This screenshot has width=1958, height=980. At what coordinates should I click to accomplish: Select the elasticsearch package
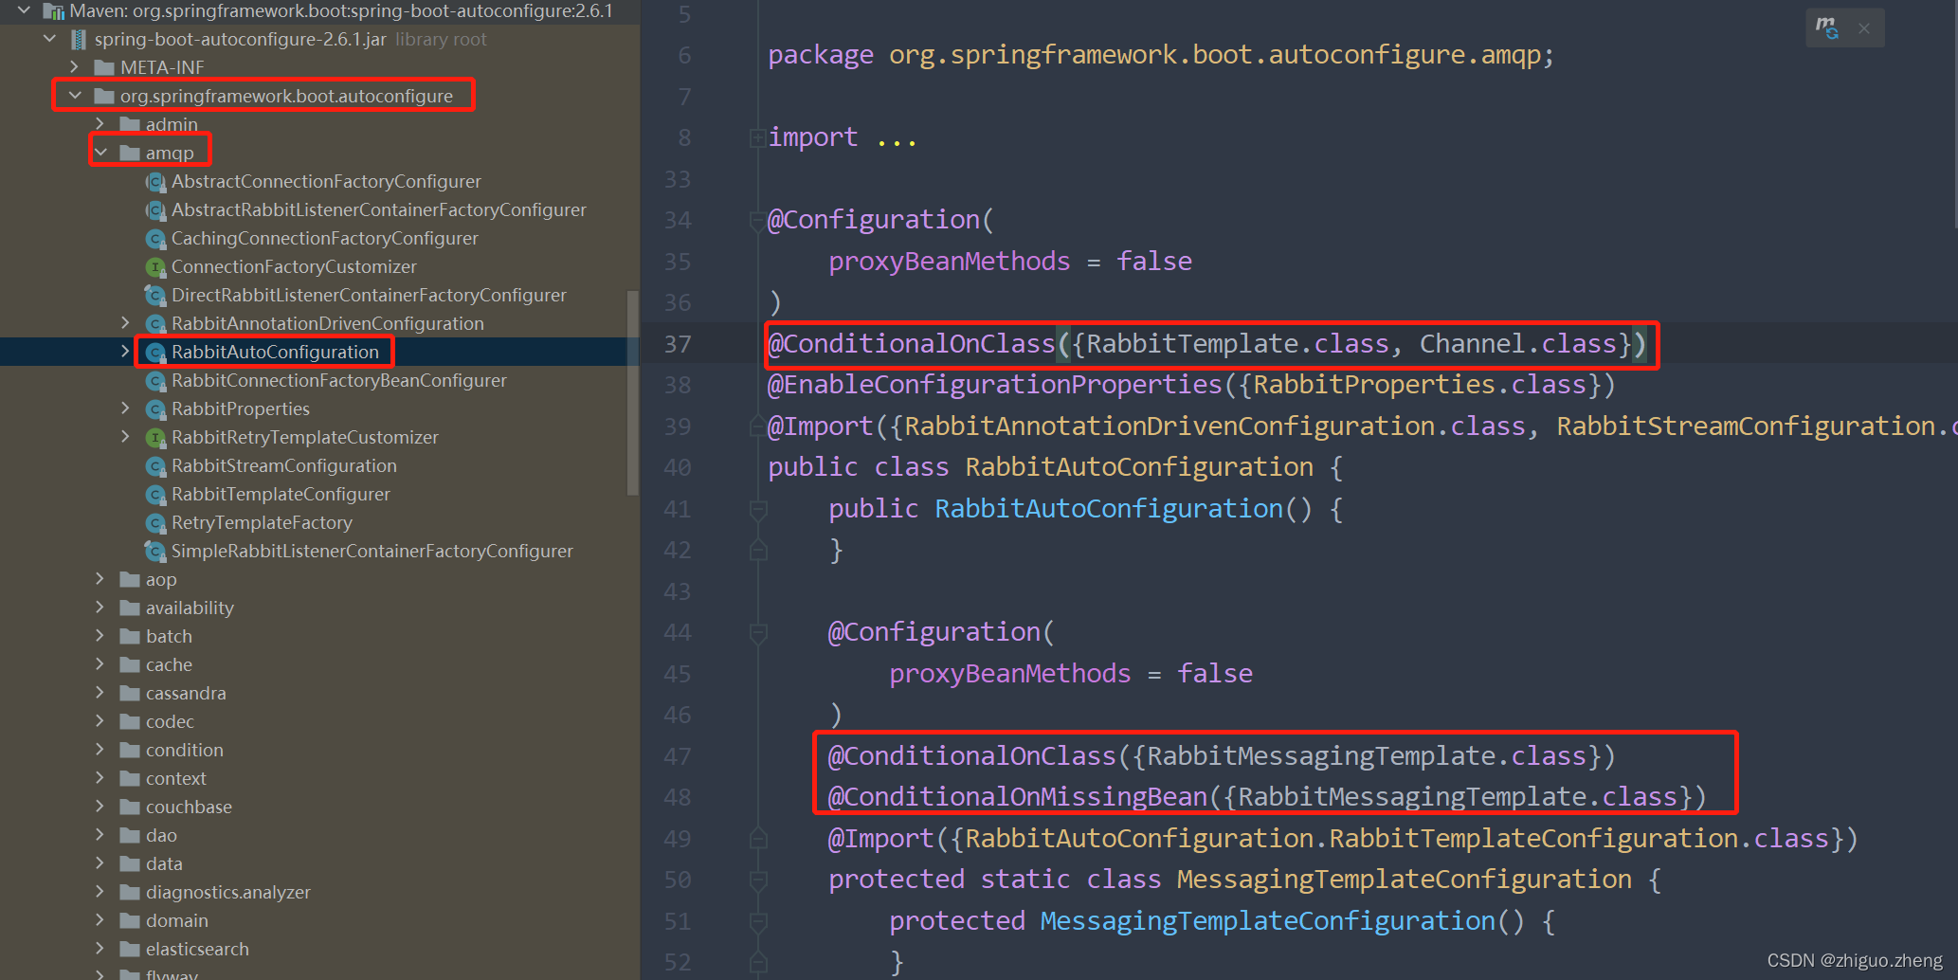click(197, 949)
